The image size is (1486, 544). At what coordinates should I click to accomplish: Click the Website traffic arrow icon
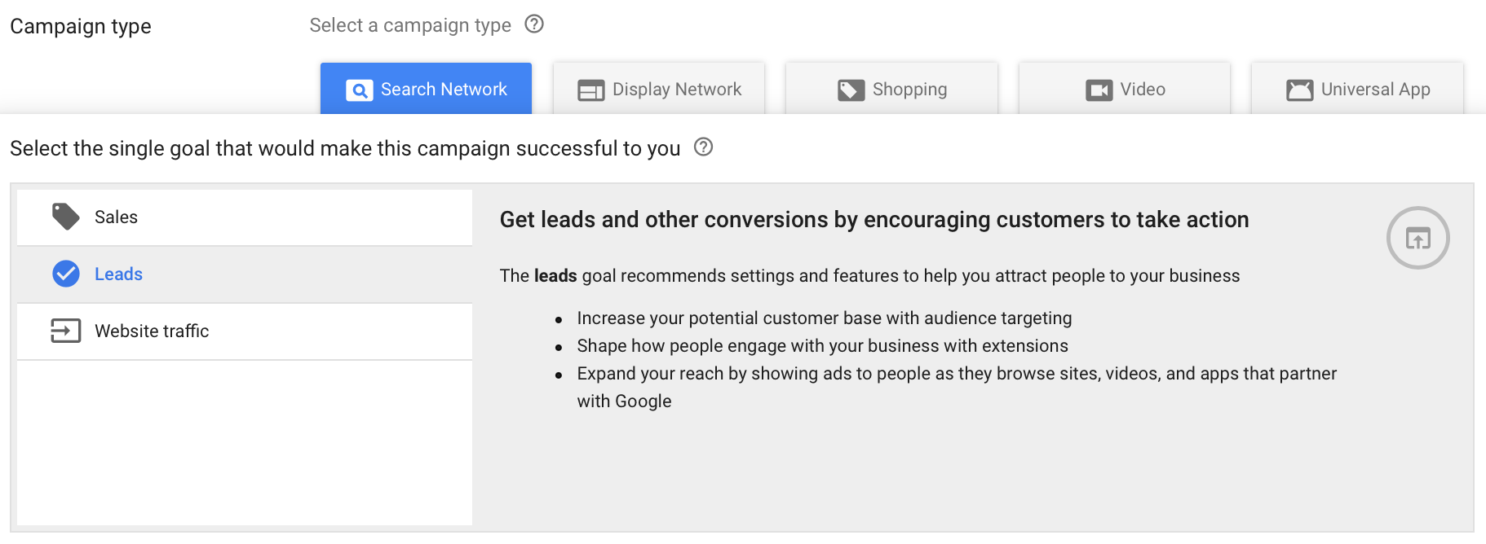point(65,331)
